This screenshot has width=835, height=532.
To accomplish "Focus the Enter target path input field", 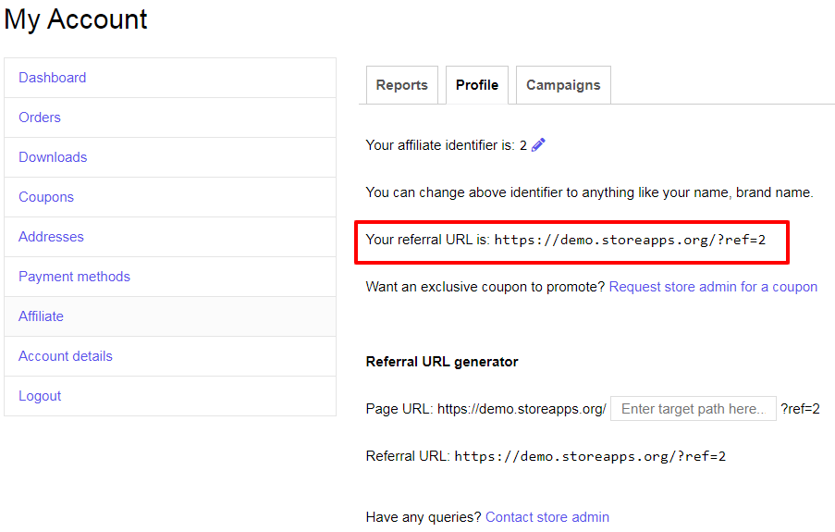I will pyautogui.click(x=694, y=409).
